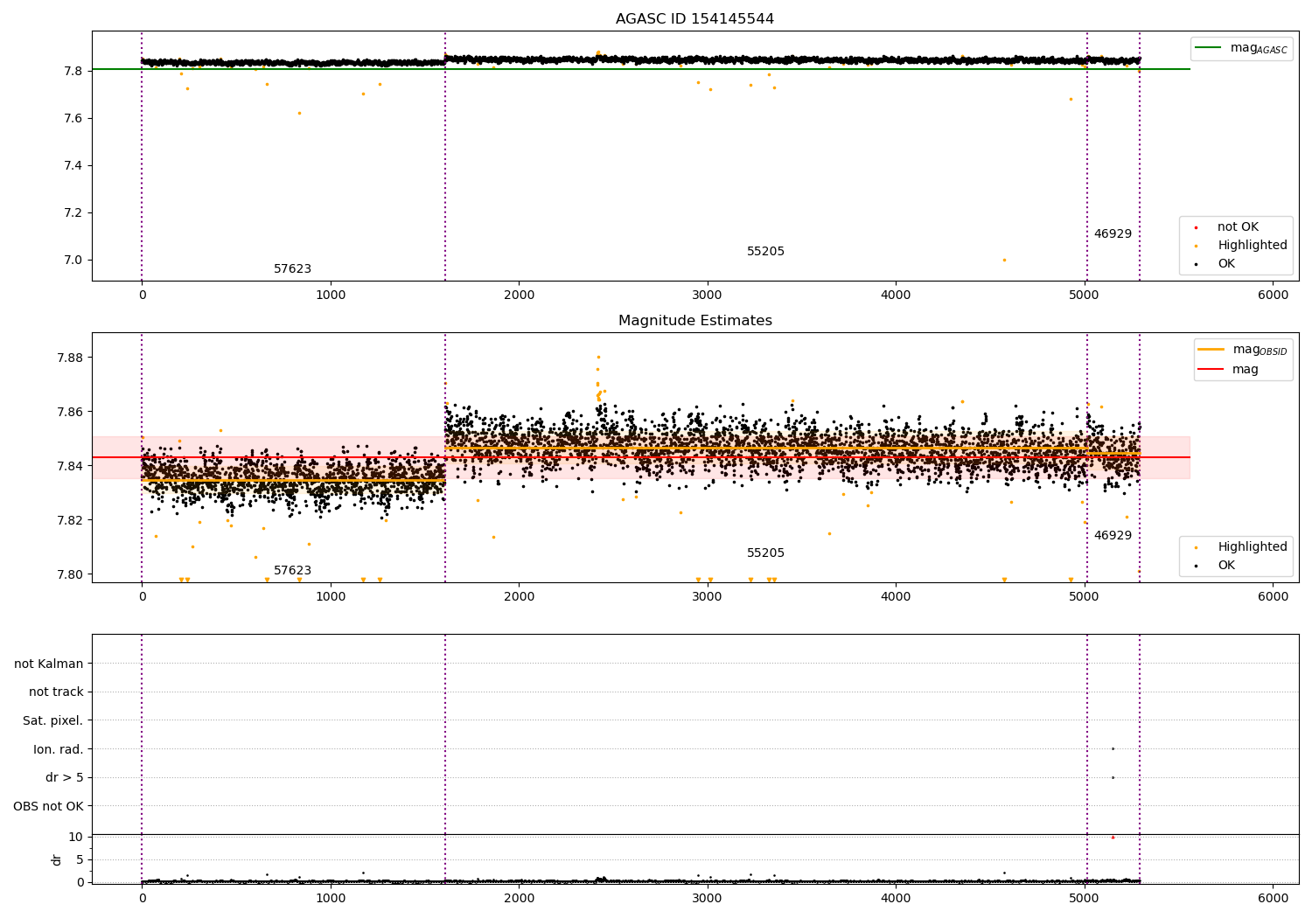Image resolution: width=1312 pixels, height=918 pixels.
Task: Select the 'Magnitude Estimates' title
Action: pos(694,321)
